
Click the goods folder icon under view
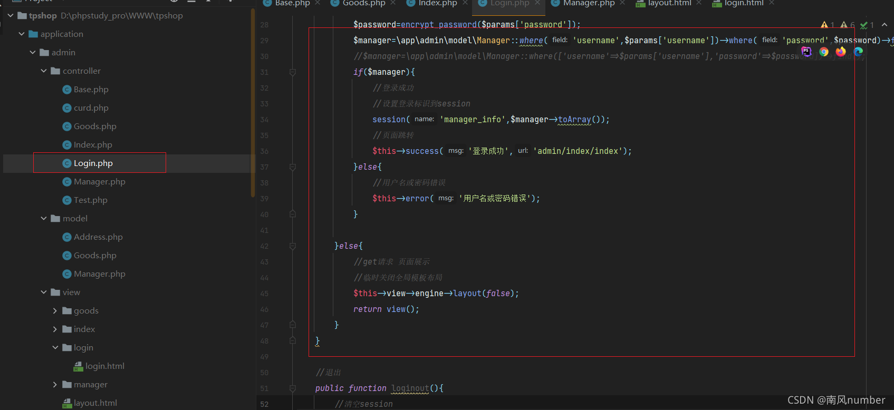(x=67, y=311)
